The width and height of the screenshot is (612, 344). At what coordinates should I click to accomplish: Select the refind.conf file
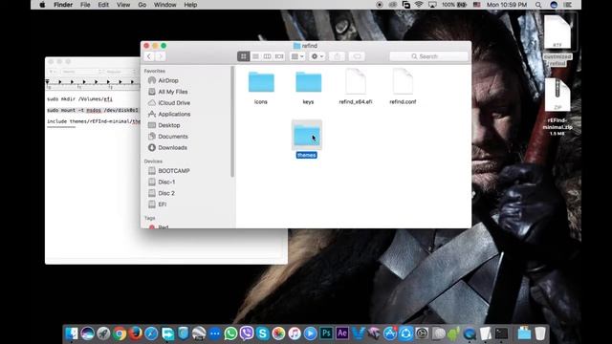pyautogui.click(x=403, y=87)
